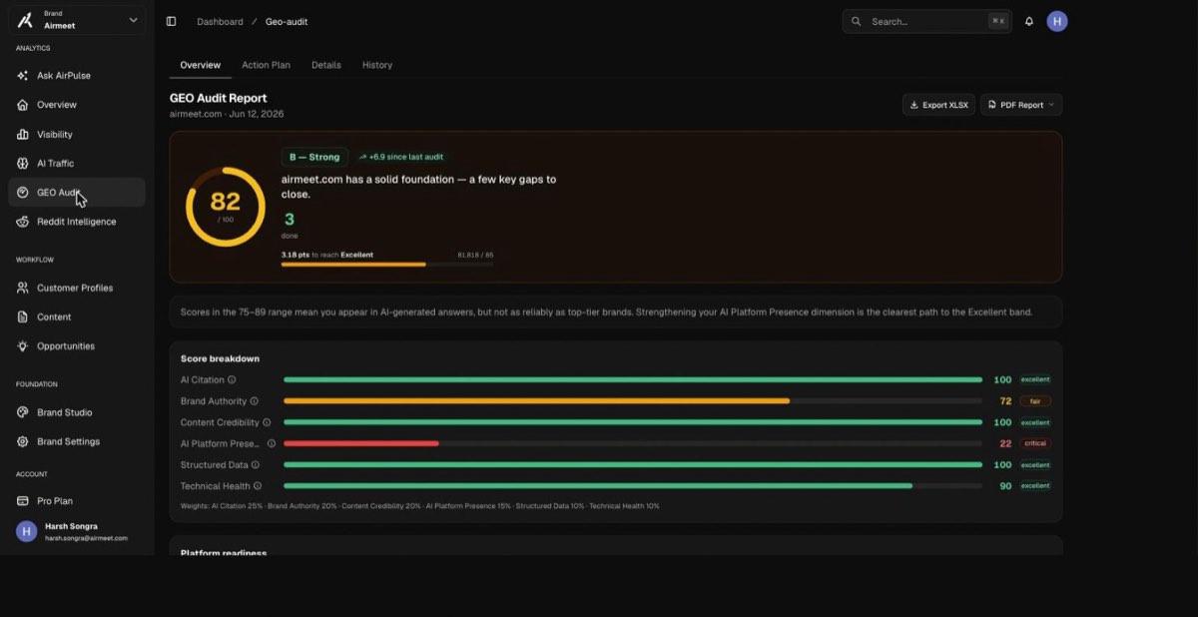
Task: Click the Brand Authority score bar
Action: click(x=633, y=401)
